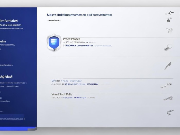Viewport: 180px width, 135px height.
Task: Click the Wield Solil Balle heading
Action: (65, 94)
